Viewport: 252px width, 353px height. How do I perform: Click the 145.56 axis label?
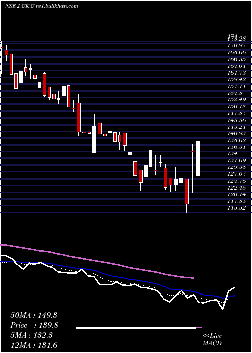point(237,120)
